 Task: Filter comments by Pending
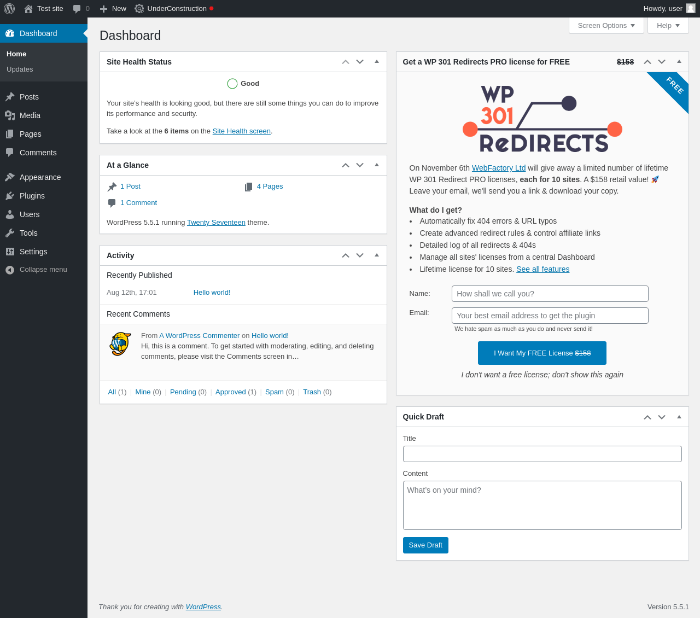pyautogui.click(x=183, y=392)
